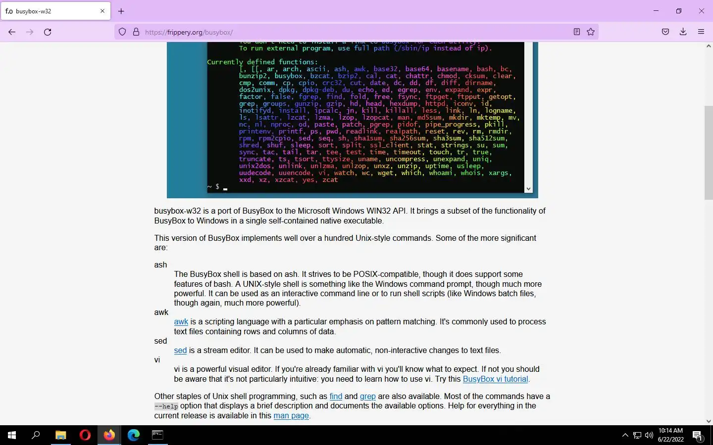Click the page scrollbar thumb
713x445 pixels.
pos(709,152)
